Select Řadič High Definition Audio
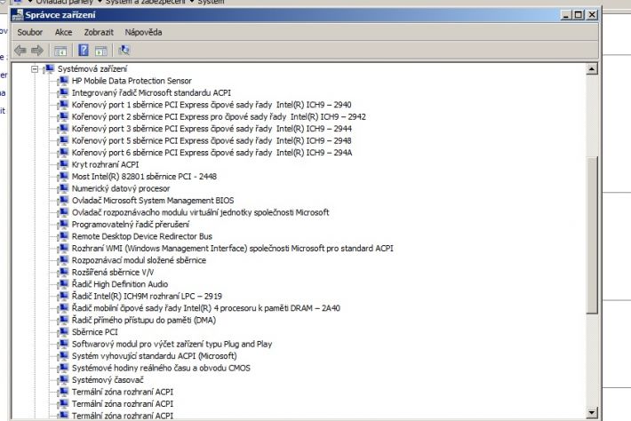Viewport: 631px width, 421px height. pyautogui.click(x=120, y=284)
